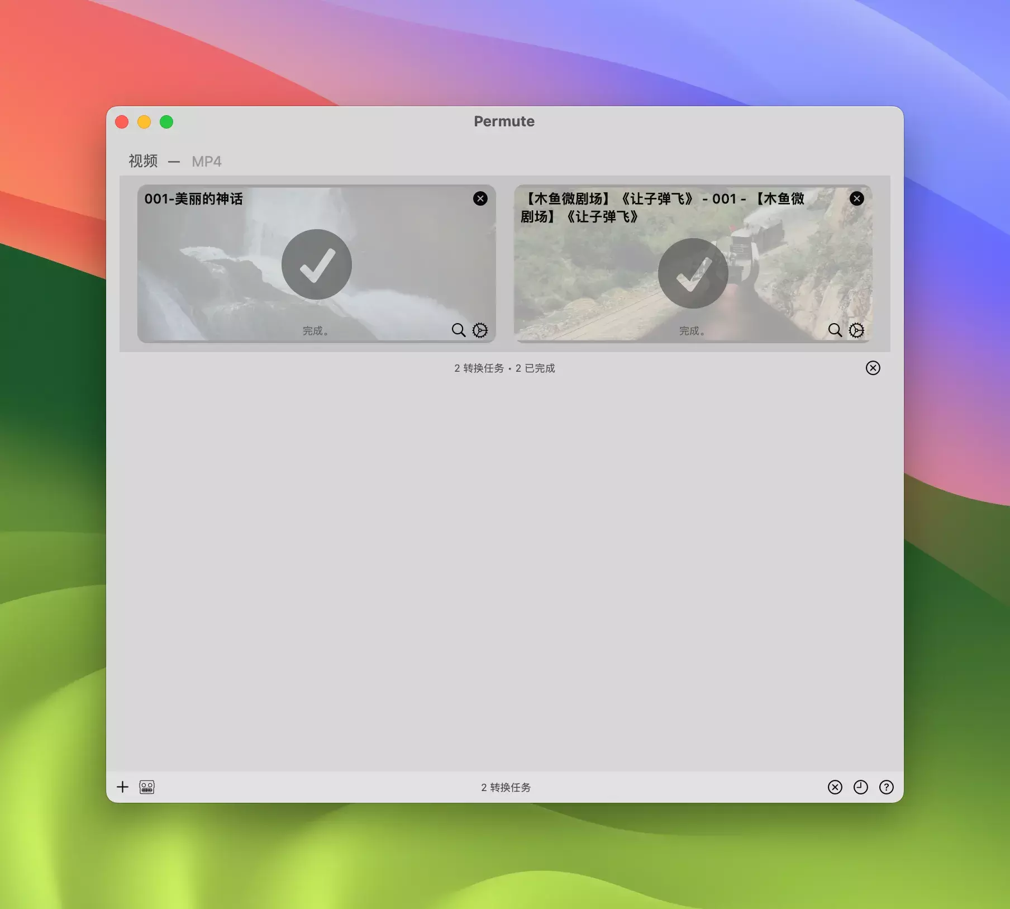Open help with the question mark icon

(887, 787)
